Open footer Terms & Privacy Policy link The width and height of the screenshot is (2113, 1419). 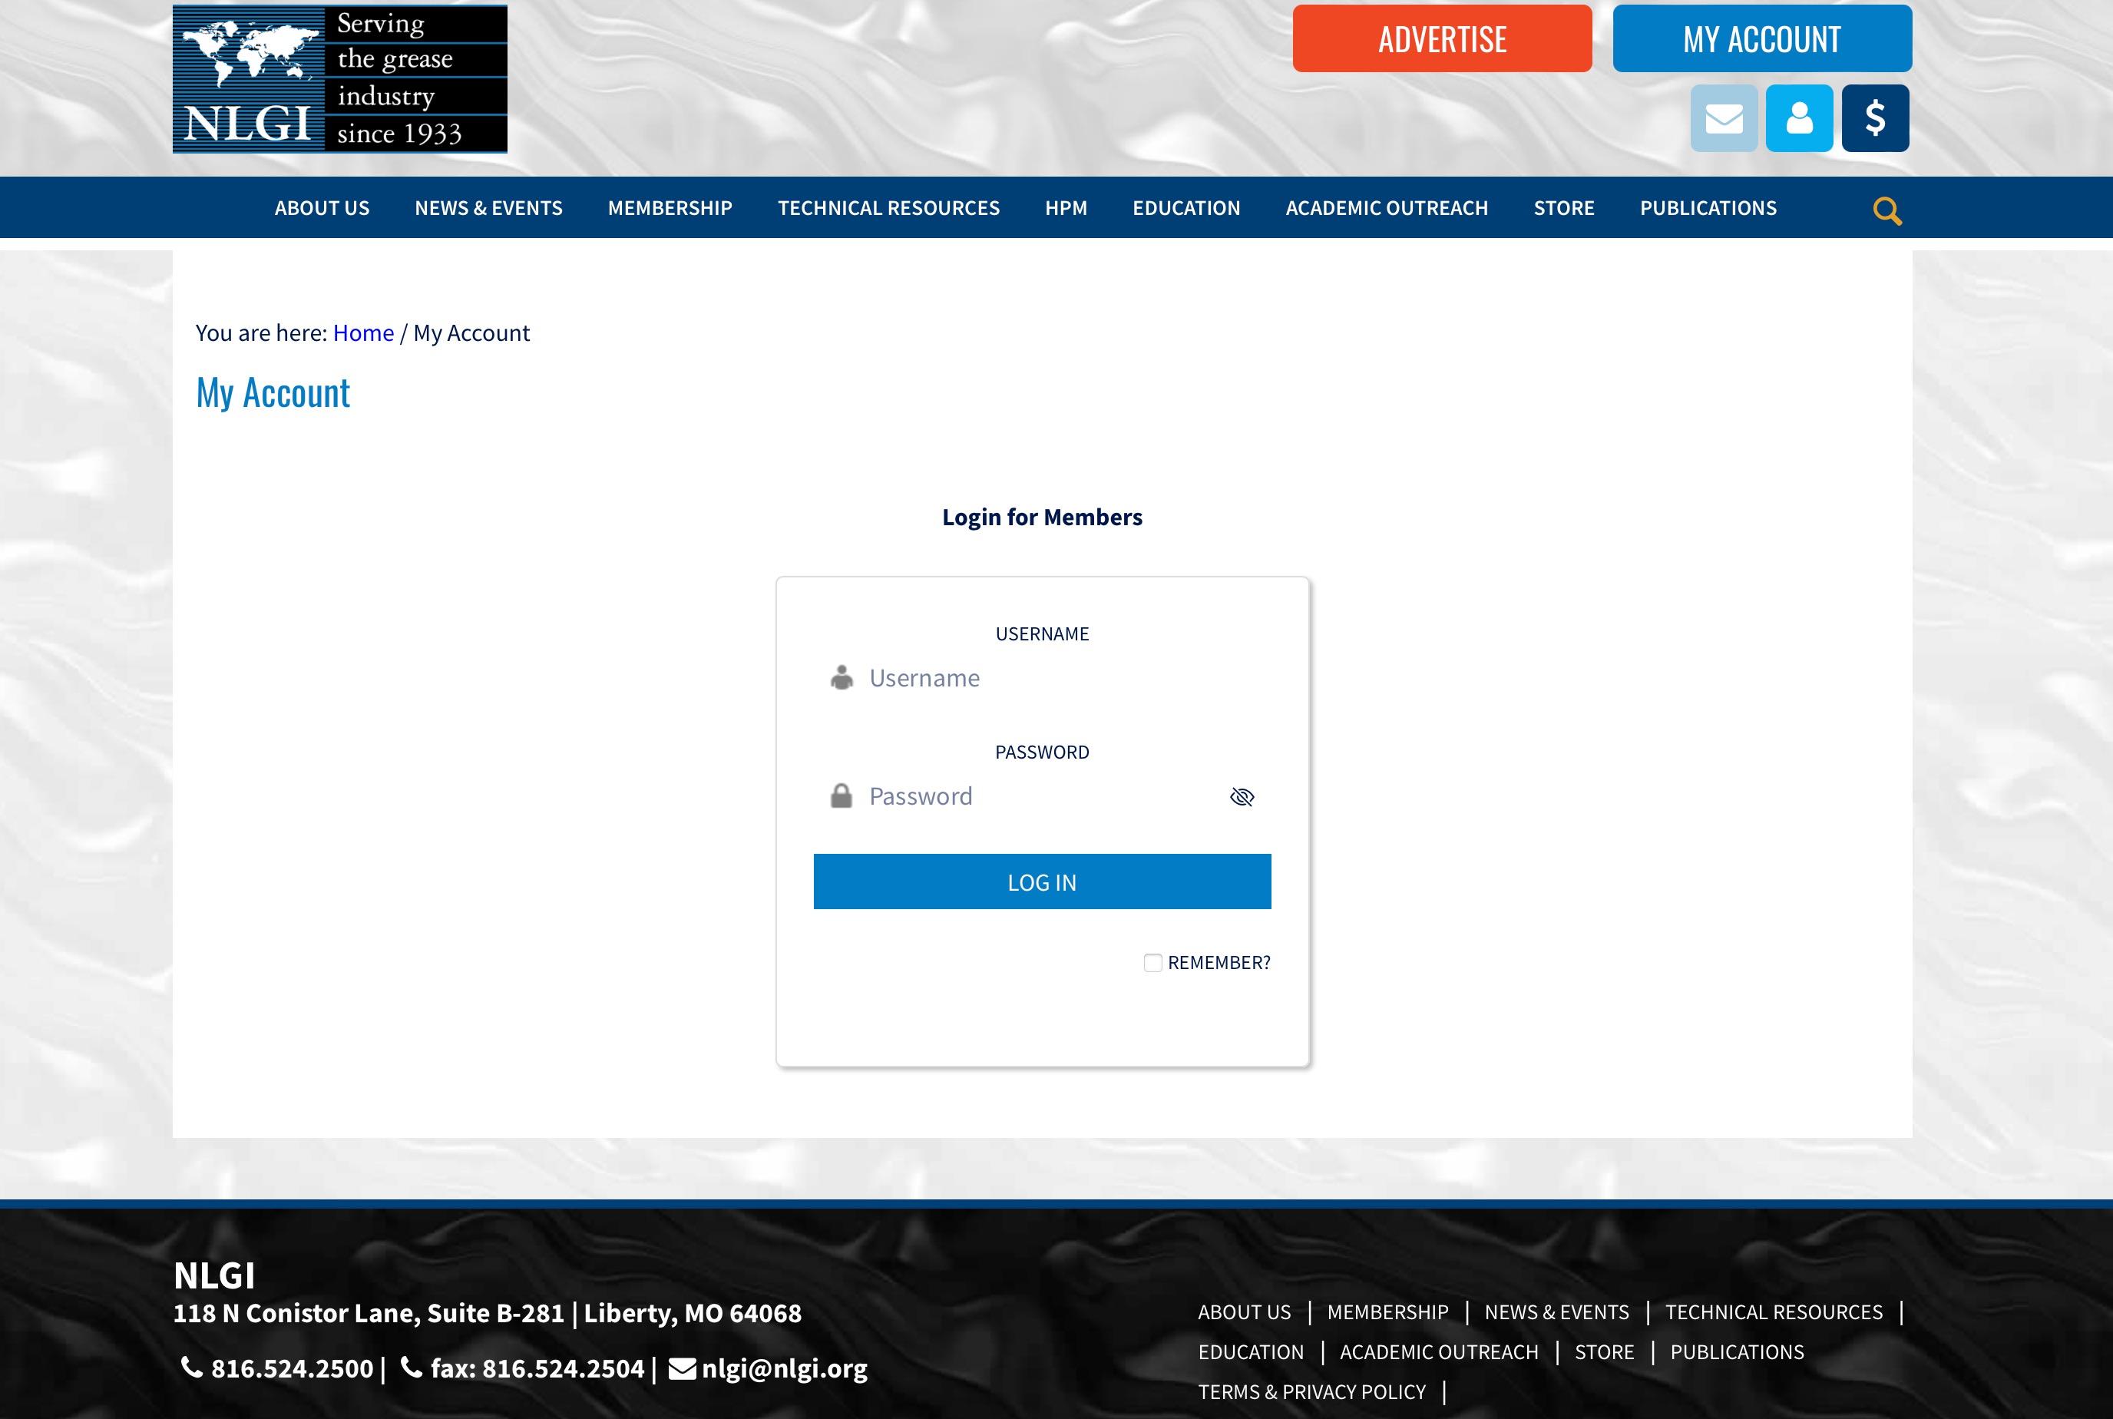coord(1311,1392)
